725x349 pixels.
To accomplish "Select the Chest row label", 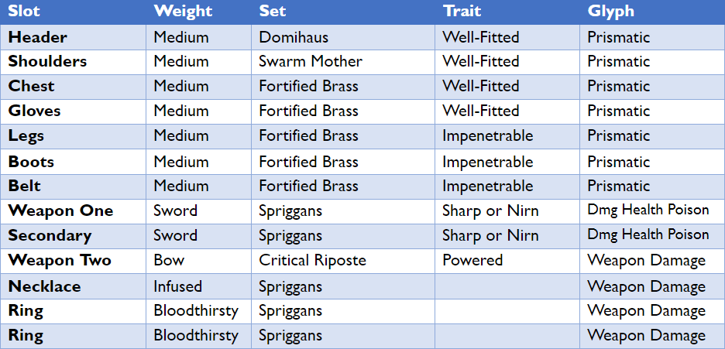I will pyautogui.click(x=31, y=87).
